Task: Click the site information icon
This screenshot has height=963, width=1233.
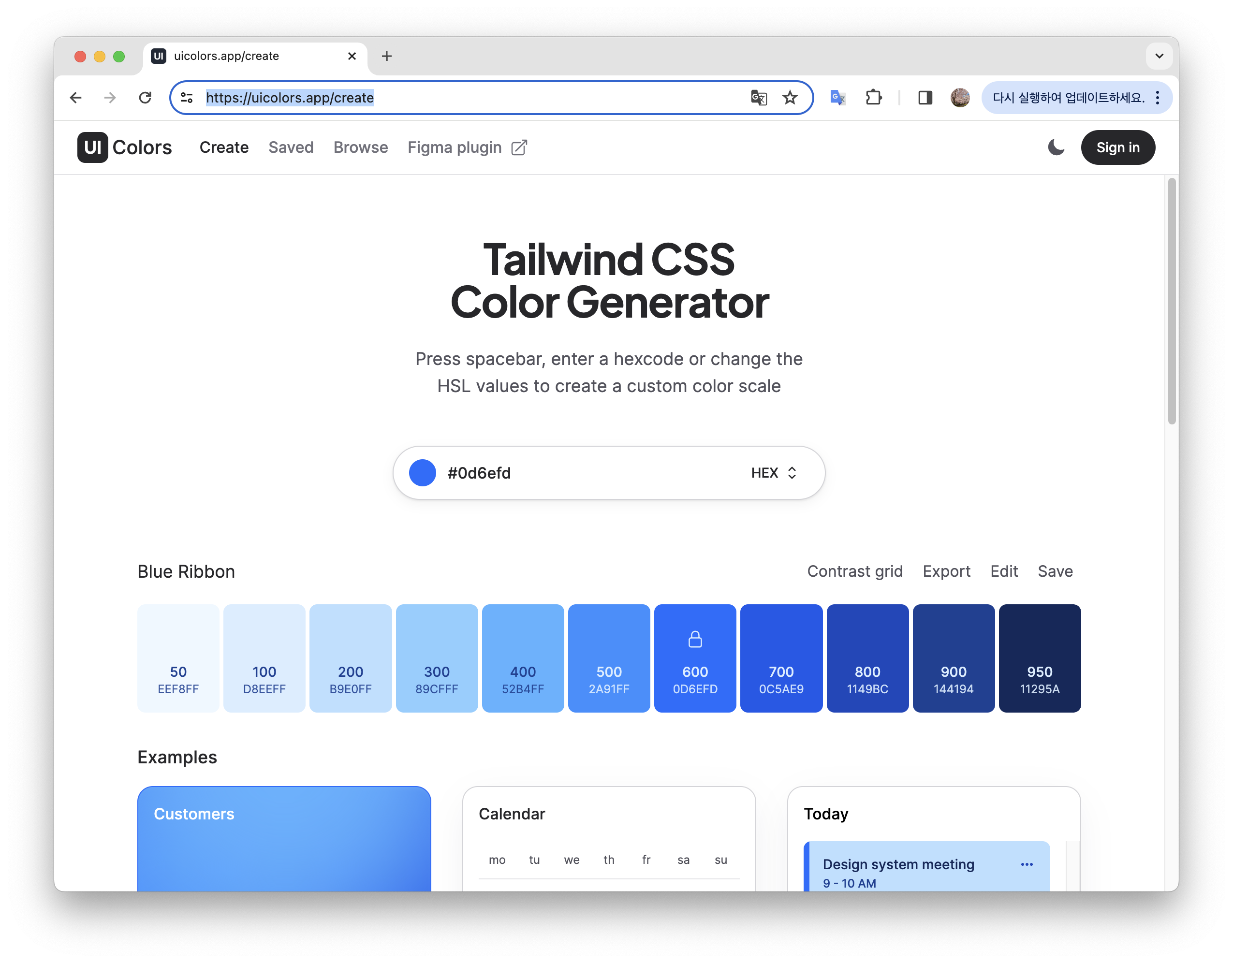Action: tap(187, 98)
